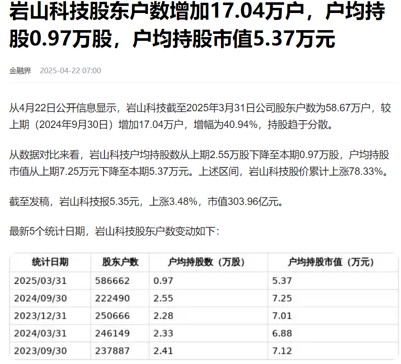Screen dimensions: 401x364
Task: Click the paragraph starting 从4月22日公开信息显示
Action: (x=200, y=116)
